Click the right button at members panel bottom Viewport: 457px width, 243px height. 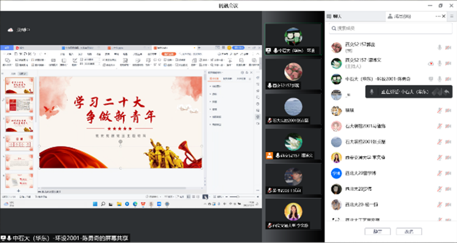pos(409,231)
